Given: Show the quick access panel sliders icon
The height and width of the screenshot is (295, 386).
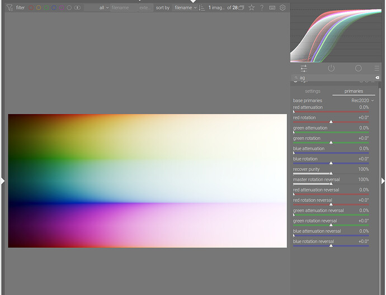Looking at the screenshot, I should [304, 68].
